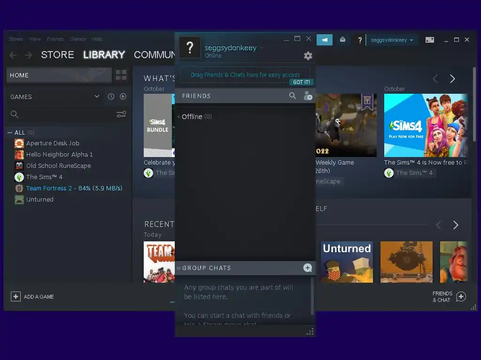This screenshot has width=481, height=360.
Task: Create new group chat plus icon
Action: (308, 268)
